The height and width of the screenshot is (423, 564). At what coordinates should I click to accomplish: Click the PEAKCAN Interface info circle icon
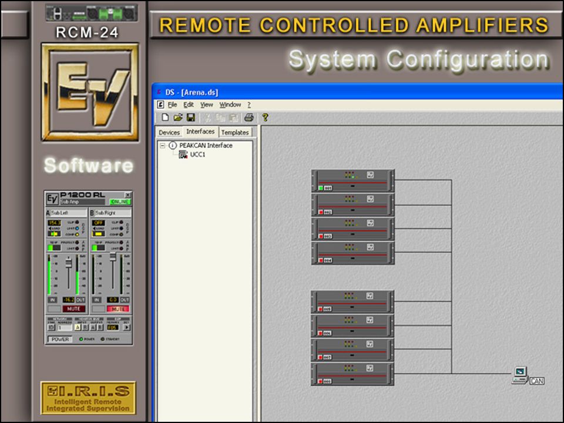pos(173,145)
